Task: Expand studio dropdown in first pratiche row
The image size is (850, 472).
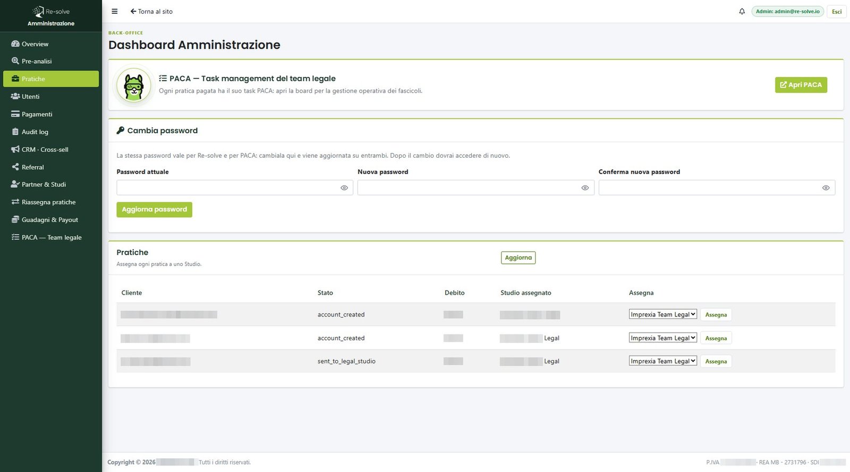Action: [x=662, y=314]
